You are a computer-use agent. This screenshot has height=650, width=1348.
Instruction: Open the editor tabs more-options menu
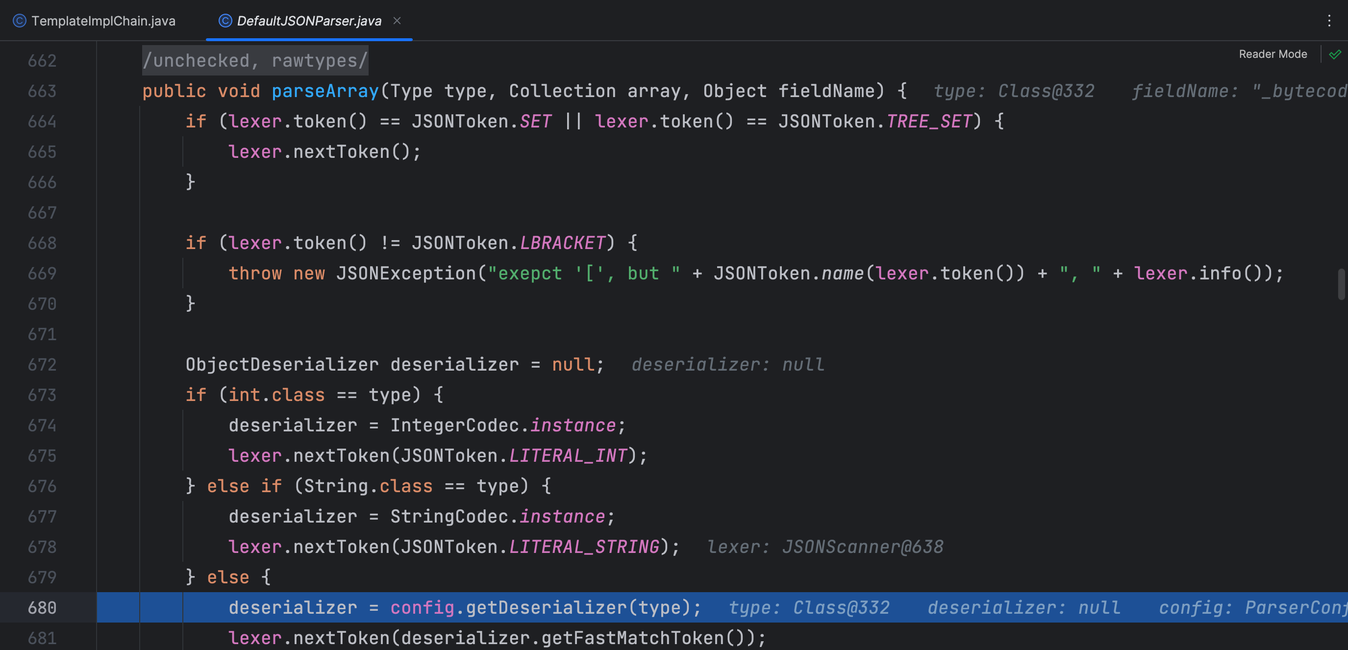click(1329, 21)
